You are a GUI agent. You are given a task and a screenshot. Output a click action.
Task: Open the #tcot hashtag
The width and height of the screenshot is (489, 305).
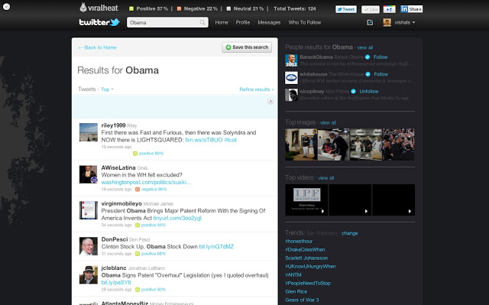coord(231,140)
